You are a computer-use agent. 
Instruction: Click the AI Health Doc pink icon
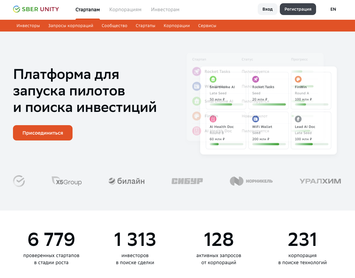pyautogui.click(x=213, y=119)
